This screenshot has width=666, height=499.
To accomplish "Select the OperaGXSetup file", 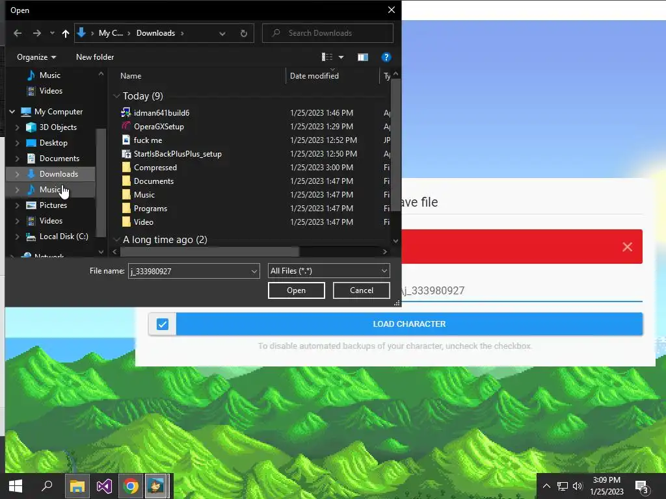I will tap(159, 127).
